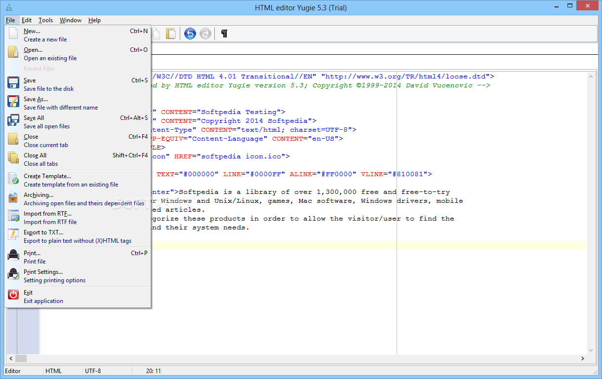Click the Save All icon

point(13,120)
